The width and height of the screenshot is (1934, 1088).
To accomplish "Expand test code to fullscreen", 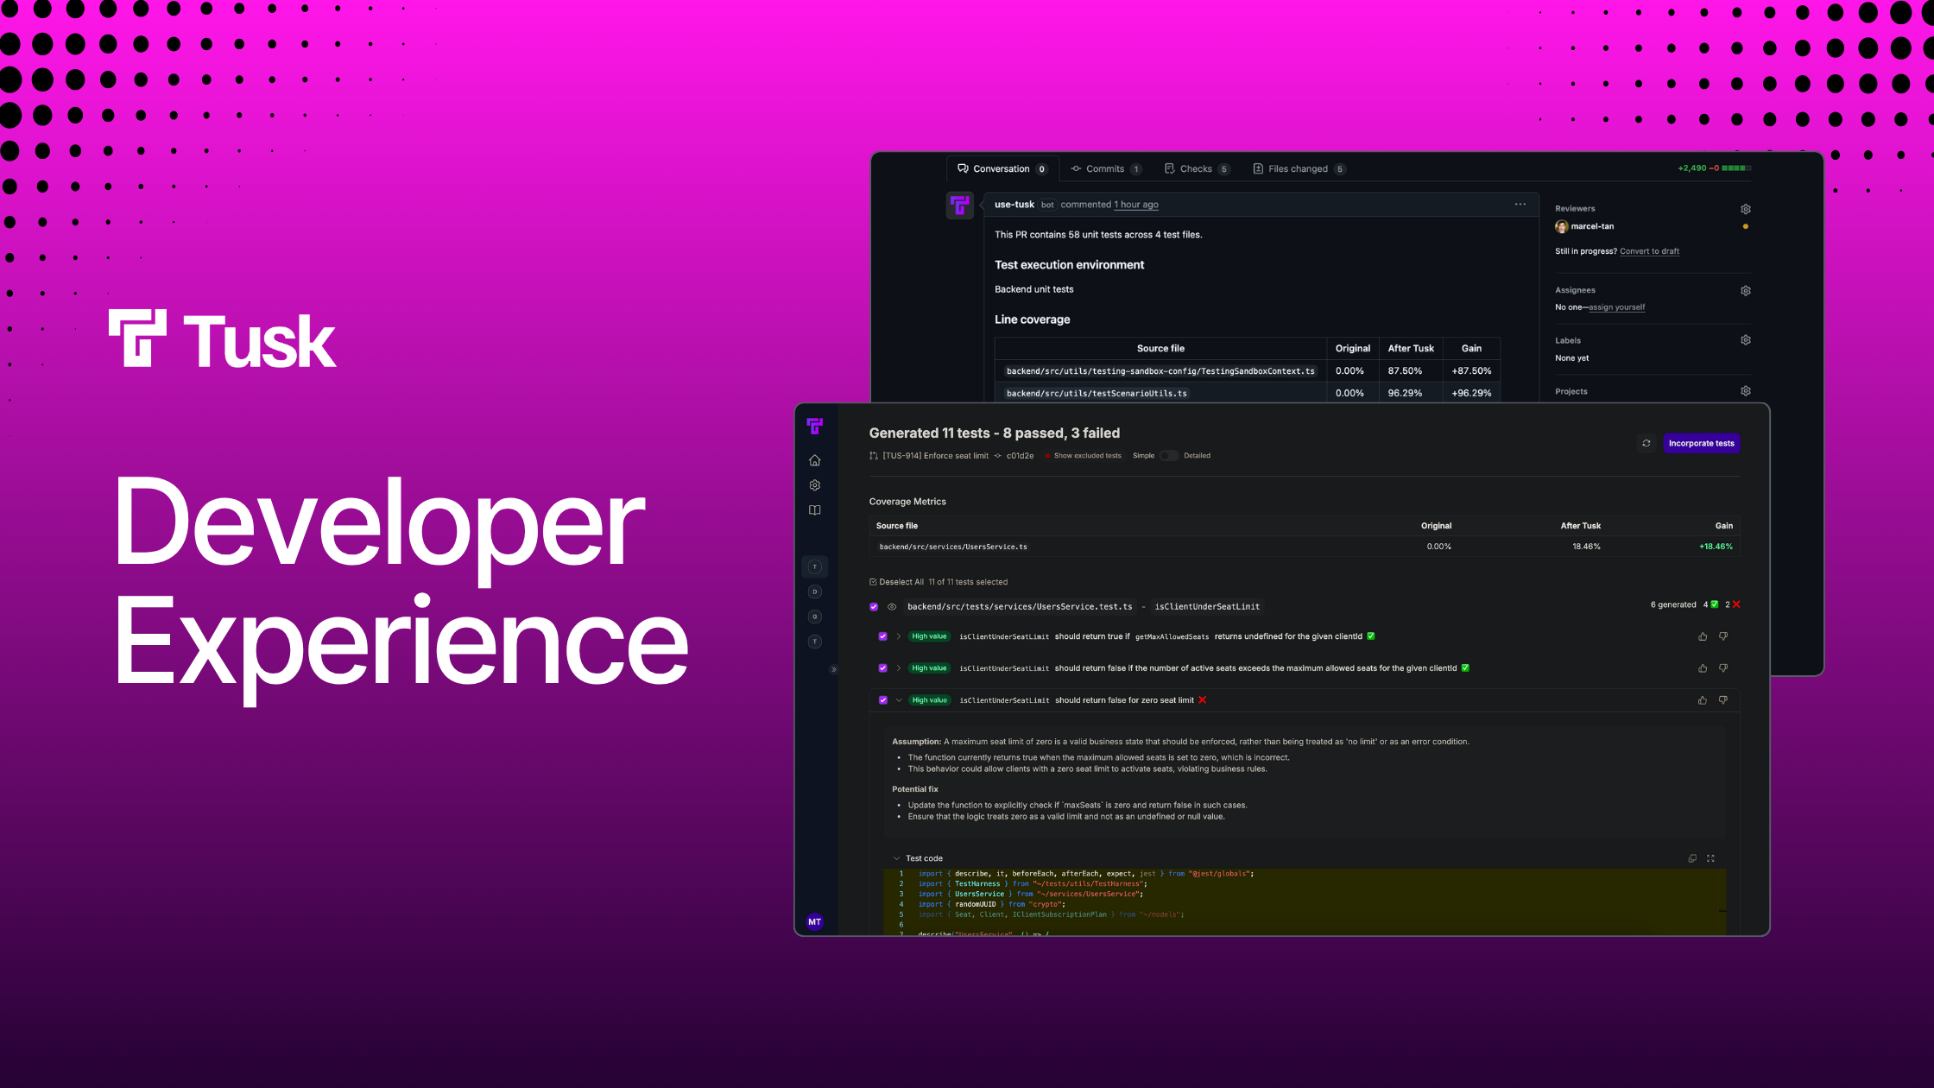I will (x=1710, y=858).
